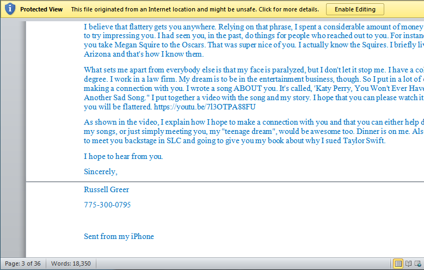Open Word Count from Words: 18,350
The image size is (424, 270).
(71, 263)
